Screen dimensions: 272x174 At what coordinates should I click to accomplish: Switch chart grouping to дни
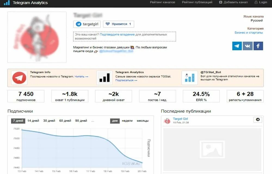(x=115, y=121)
